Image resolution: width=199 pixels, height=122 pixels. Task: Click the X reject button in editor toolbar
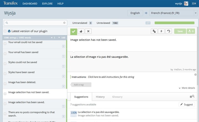pos(88,31)
